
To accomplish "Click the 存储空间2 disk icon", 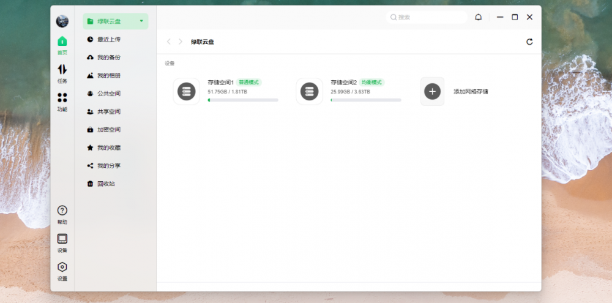I will pyautogui.click(x=310, y=91).
